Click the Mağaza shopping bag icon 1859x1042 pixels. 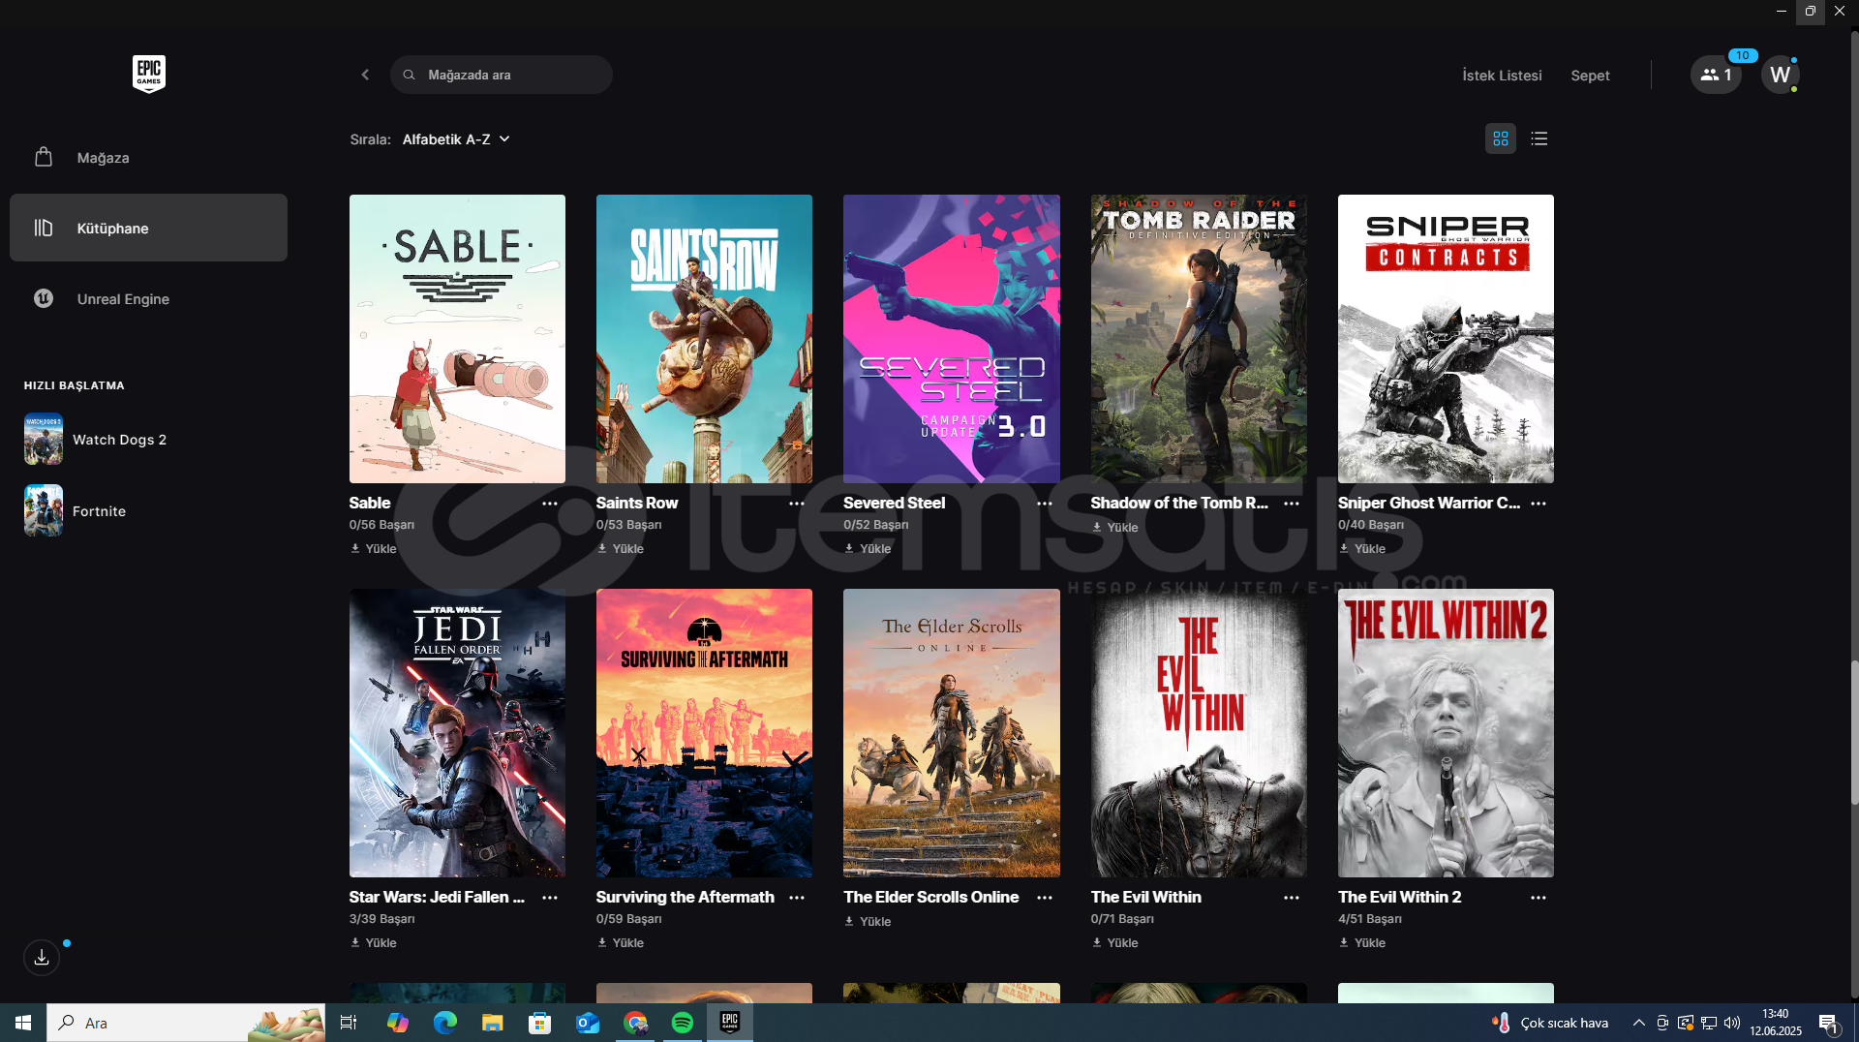[44, 157]
